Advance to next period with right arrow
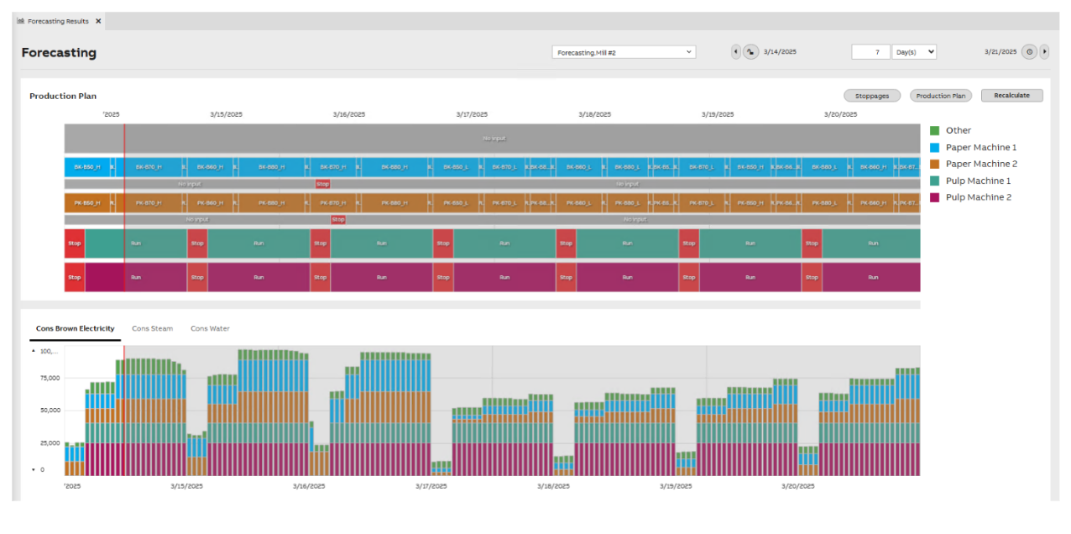Viewport: 1071px width, 534px height. tap(1045, 52)
